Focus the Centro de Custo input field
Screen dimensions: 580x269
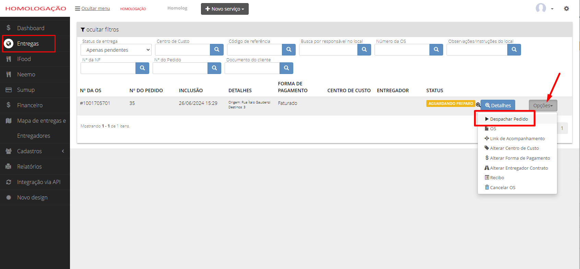[x=182, y=50]
